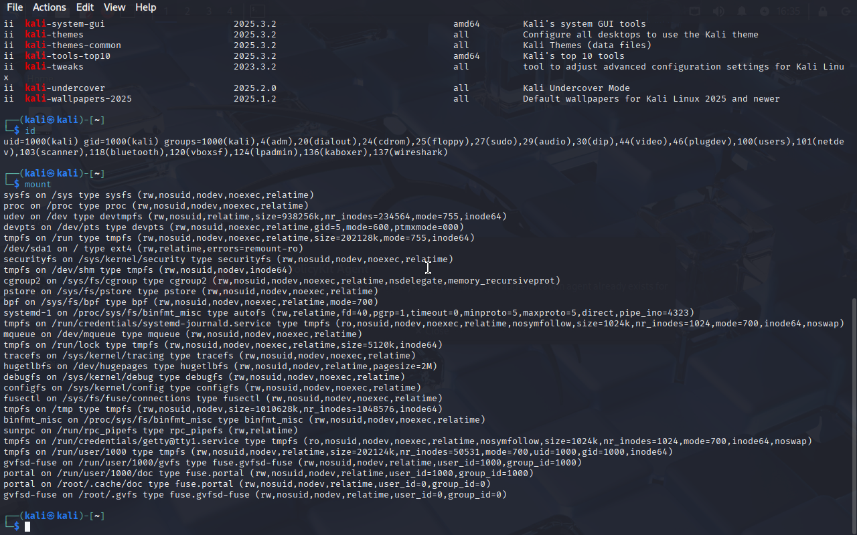Click the 'kali-system-gui' package name
The image size is (857, 535).
pyautogui.click(x=65, y=24)
